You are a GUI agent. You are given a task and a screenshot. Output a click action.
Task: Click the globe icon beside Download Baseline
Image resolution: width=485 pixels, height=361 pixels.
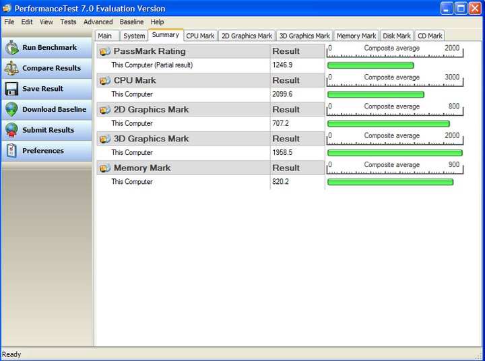point(11,110)
